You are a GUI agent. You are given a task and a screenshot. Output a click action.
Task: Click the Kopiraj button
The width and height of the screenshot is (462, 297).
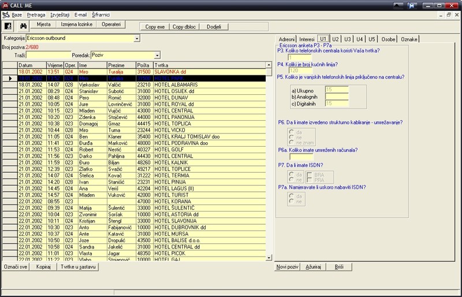43,267
